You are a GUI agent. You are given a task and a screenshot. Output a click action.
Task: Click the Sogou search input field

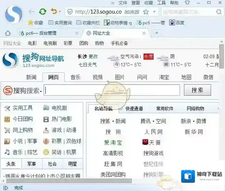pos(112,90)
